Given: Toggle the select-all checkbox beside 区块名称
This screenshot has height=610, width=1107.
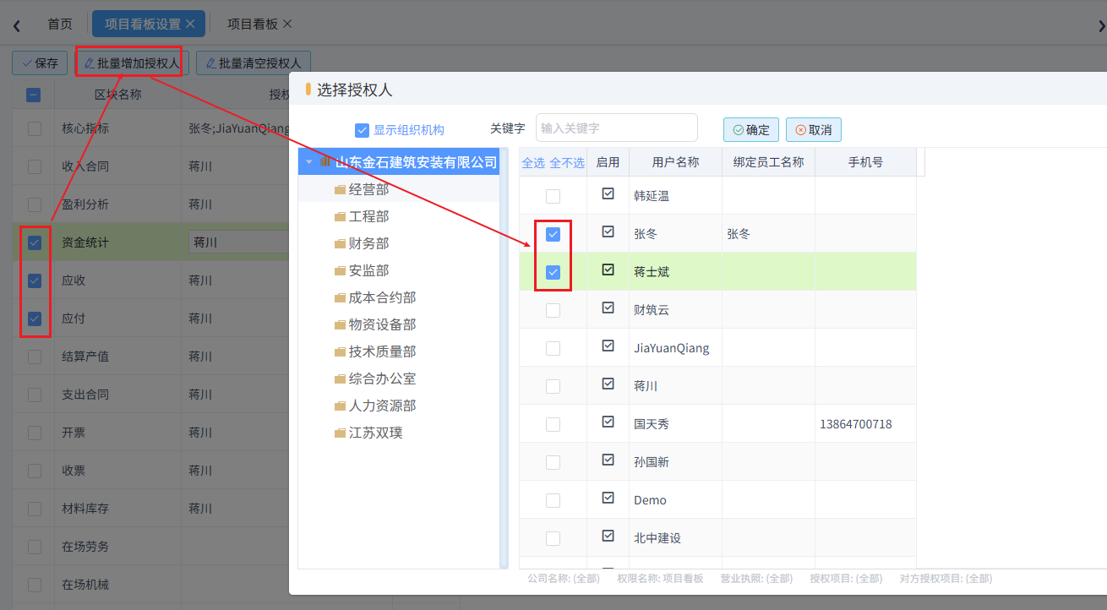Looking at the screenshot, I should tap(34, 95).
